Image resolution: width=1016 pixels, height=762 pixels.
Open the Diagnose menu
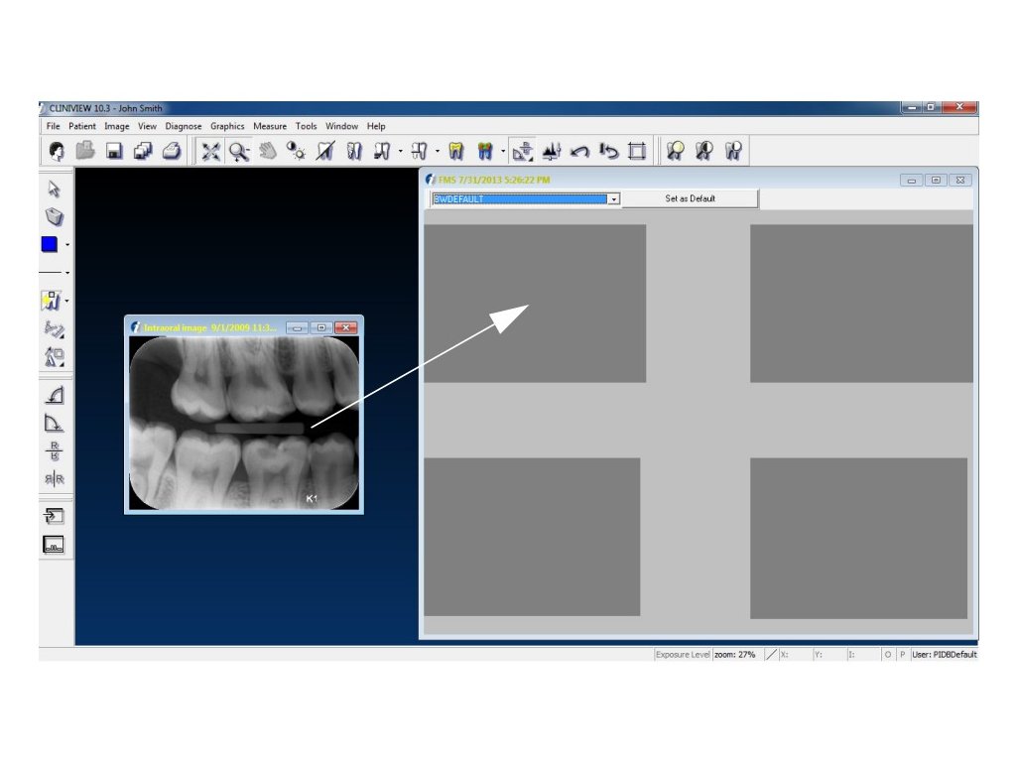(183, 126)
